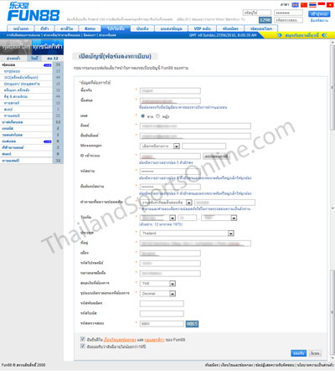Open the currency dropdown showing THB
The width and height of the screenshot is (335, 375).
157,284
